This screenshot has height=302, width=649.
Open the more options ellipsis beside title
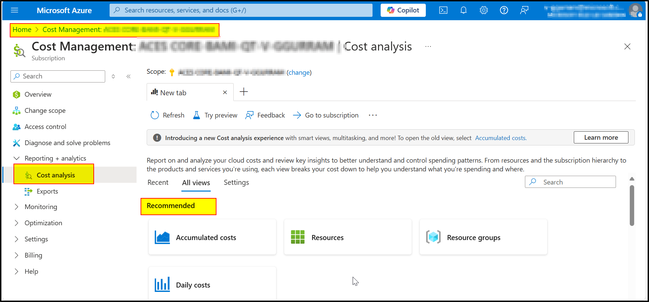[428, 46]
